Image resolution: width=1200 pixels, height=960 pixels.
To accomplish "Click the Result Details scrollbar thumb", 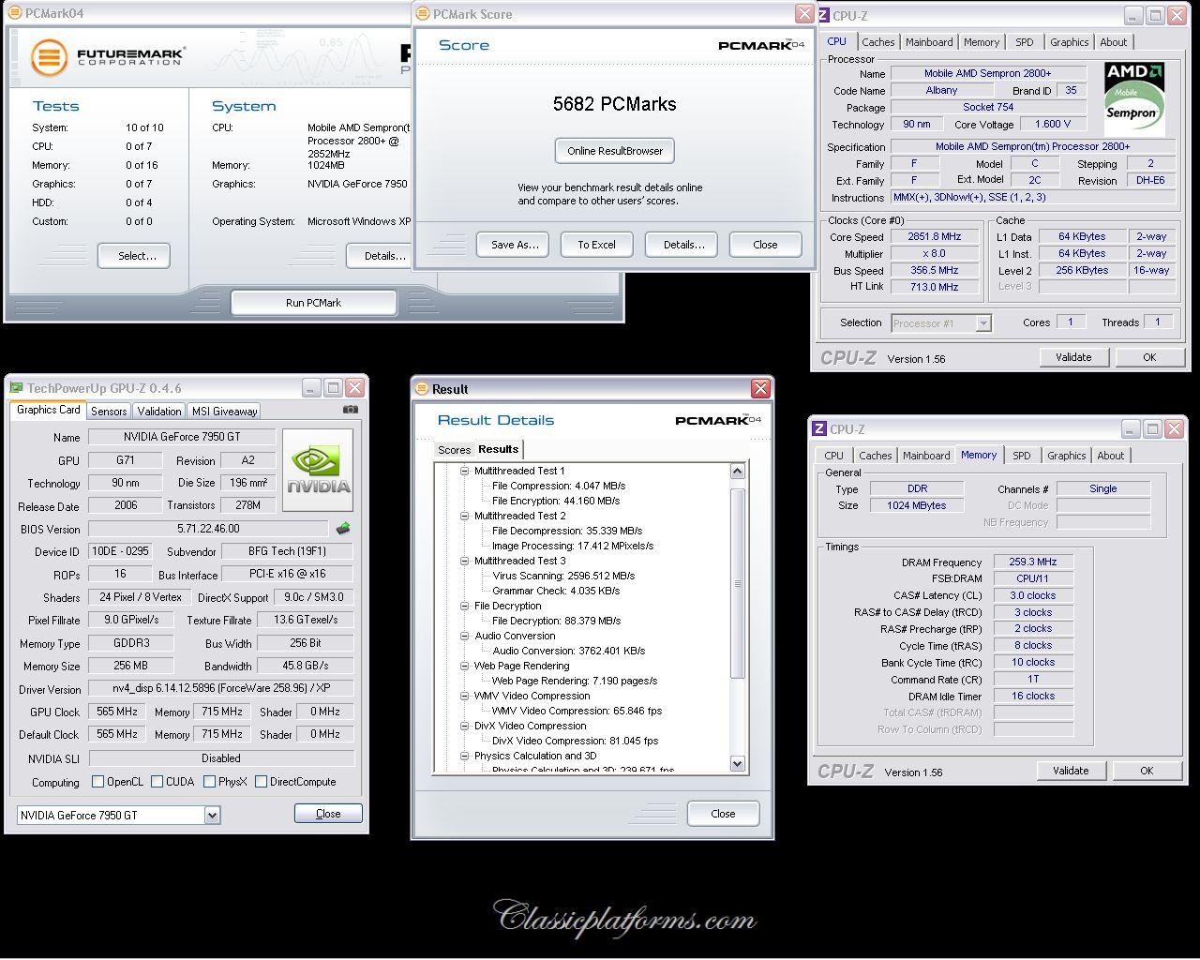I will (737, 581).
